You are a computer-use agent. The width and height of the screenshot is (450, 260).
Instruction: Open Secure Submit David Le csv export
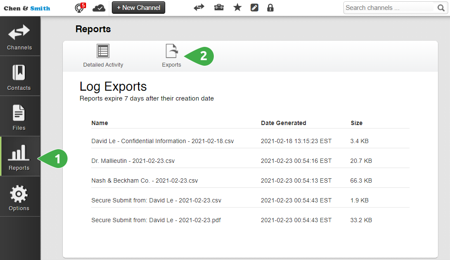point(157,200)
